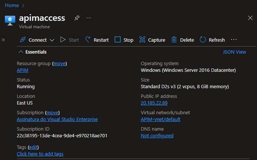
Task: Open the Connect dropdown arrow
Action: pyautogui.click(x=52, y=40)
